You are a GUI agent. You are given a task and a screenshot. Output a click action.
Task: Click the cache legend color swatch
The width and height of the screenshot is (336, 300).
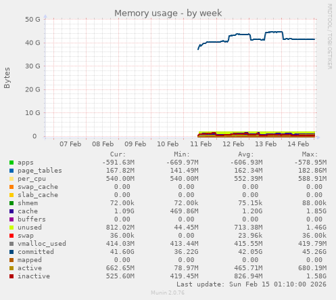pos(11,211)
